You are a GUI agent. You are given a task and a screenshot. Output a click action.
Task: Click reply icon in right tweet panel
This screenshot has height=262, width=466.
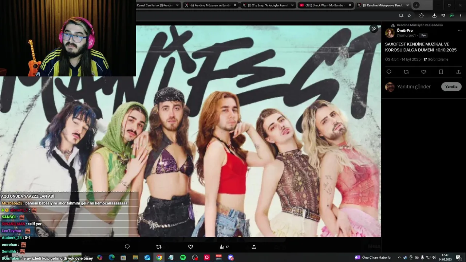tap(389, 72)
